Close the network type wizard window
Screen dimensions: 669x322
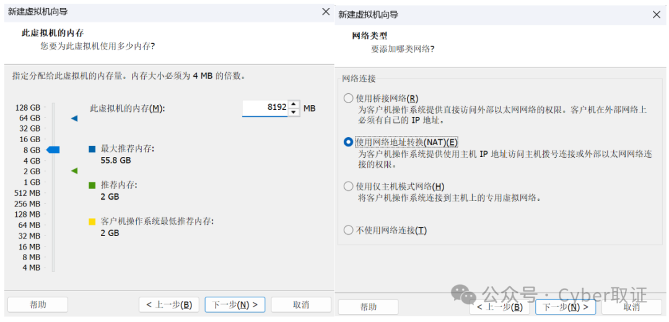pyautogui.click(x=657, y=14)
